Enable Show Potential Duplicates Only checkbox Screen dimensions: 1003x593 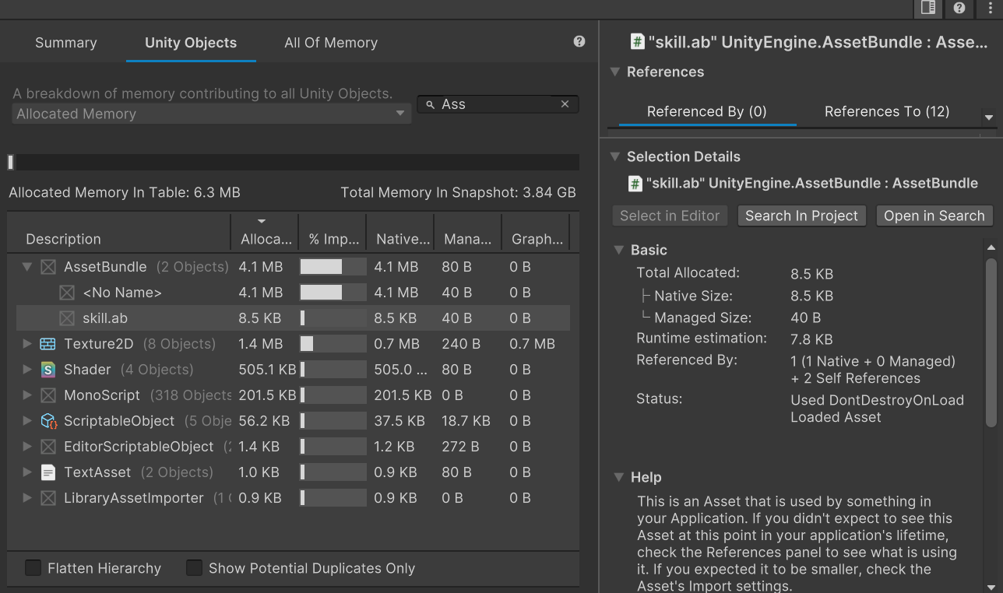[x=194, y=568]
